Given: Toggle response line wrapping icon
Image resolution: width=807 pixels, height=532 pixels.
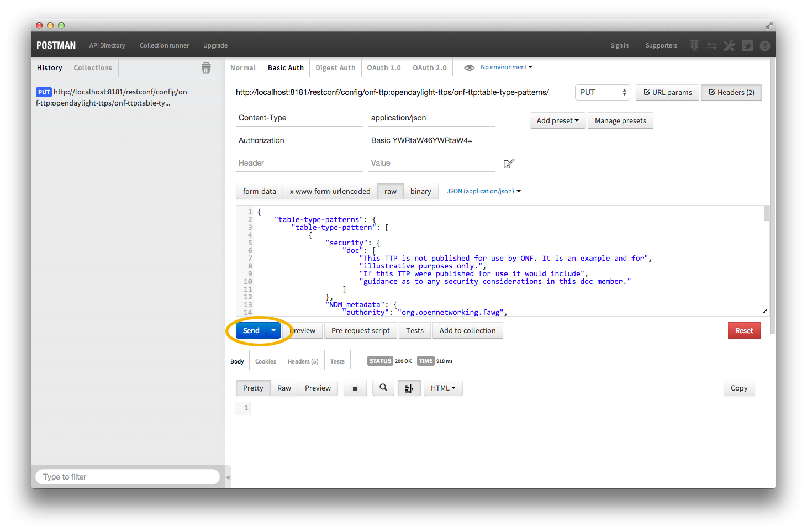Looking at the screenshot, I should pyautogui.click(x=409, y=388).
